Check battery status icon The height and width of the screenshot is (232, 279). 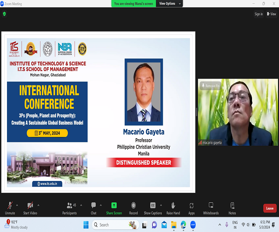[254, 225]
